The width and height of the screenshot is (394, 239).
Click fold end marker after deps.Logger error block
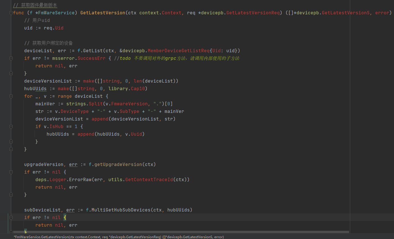pyautogui.click(x=11, y=195)
